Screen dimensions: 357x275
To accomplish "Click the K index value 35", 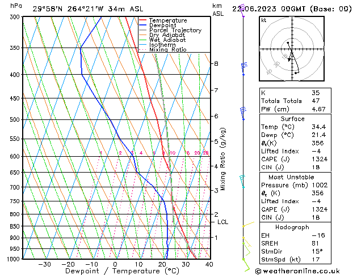I will 316,93.
